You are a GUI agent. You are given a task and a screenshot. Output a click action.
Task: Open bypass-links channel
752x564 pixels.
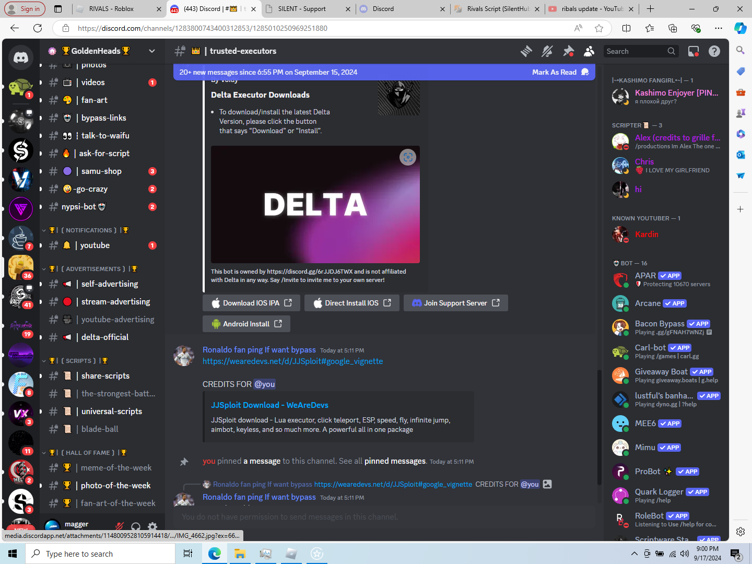102,118
